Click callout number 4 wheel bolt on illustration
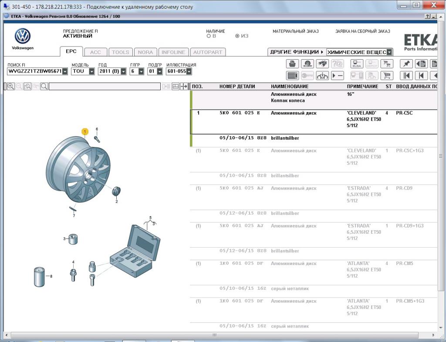This screenshot has height=342, width=446. [73, 262]
